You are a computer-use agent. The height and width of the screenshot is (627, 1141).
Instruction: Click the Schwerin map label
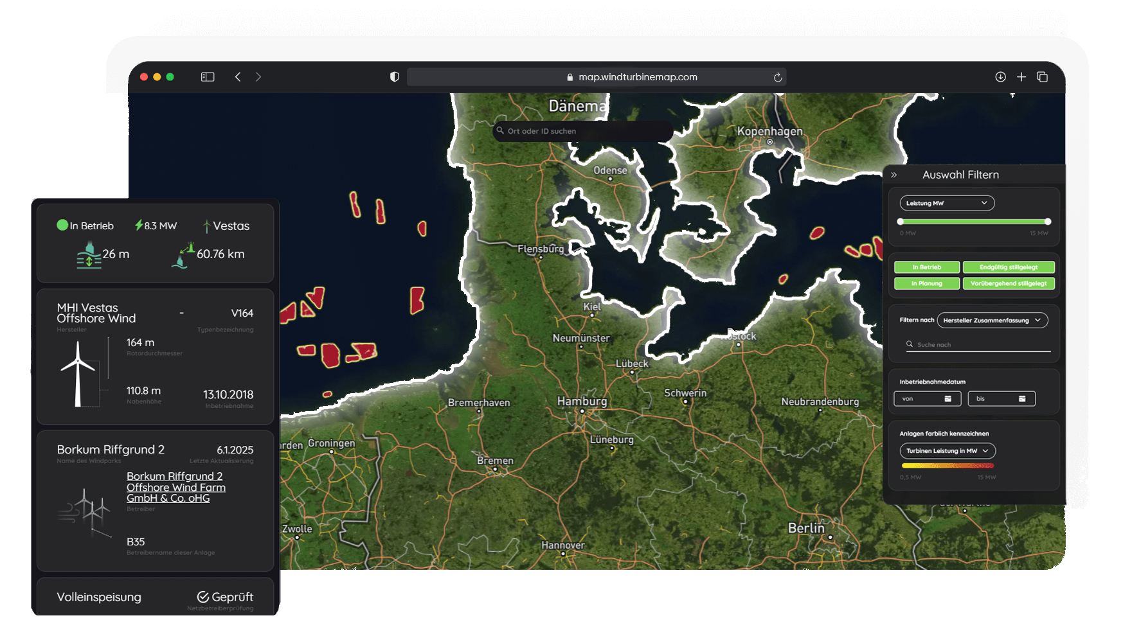click(x=685, y=393)
